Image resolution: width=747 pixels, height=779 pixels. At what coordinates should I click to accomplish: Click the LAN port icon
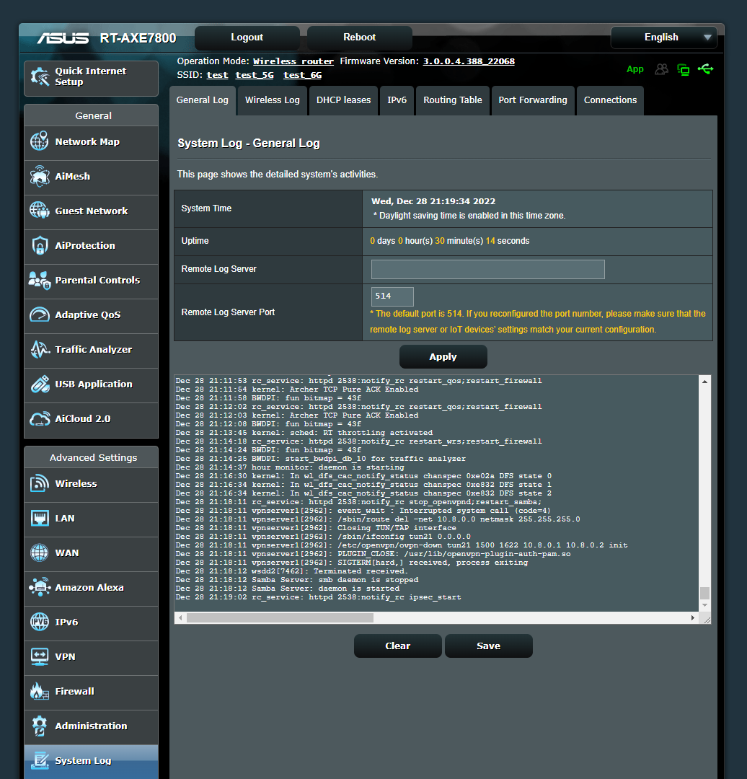tap(39, 518)
